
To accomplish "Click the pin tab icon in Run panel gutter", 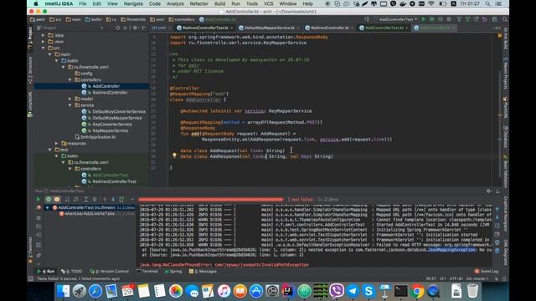I will [x=39, y=255].
